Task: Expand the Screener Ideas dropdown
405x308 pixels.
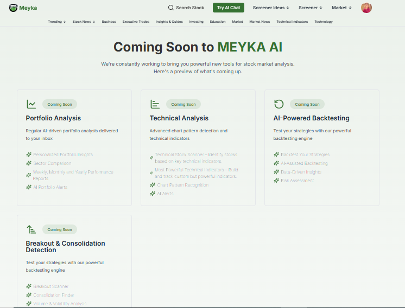Action: (x=271, y=8)
